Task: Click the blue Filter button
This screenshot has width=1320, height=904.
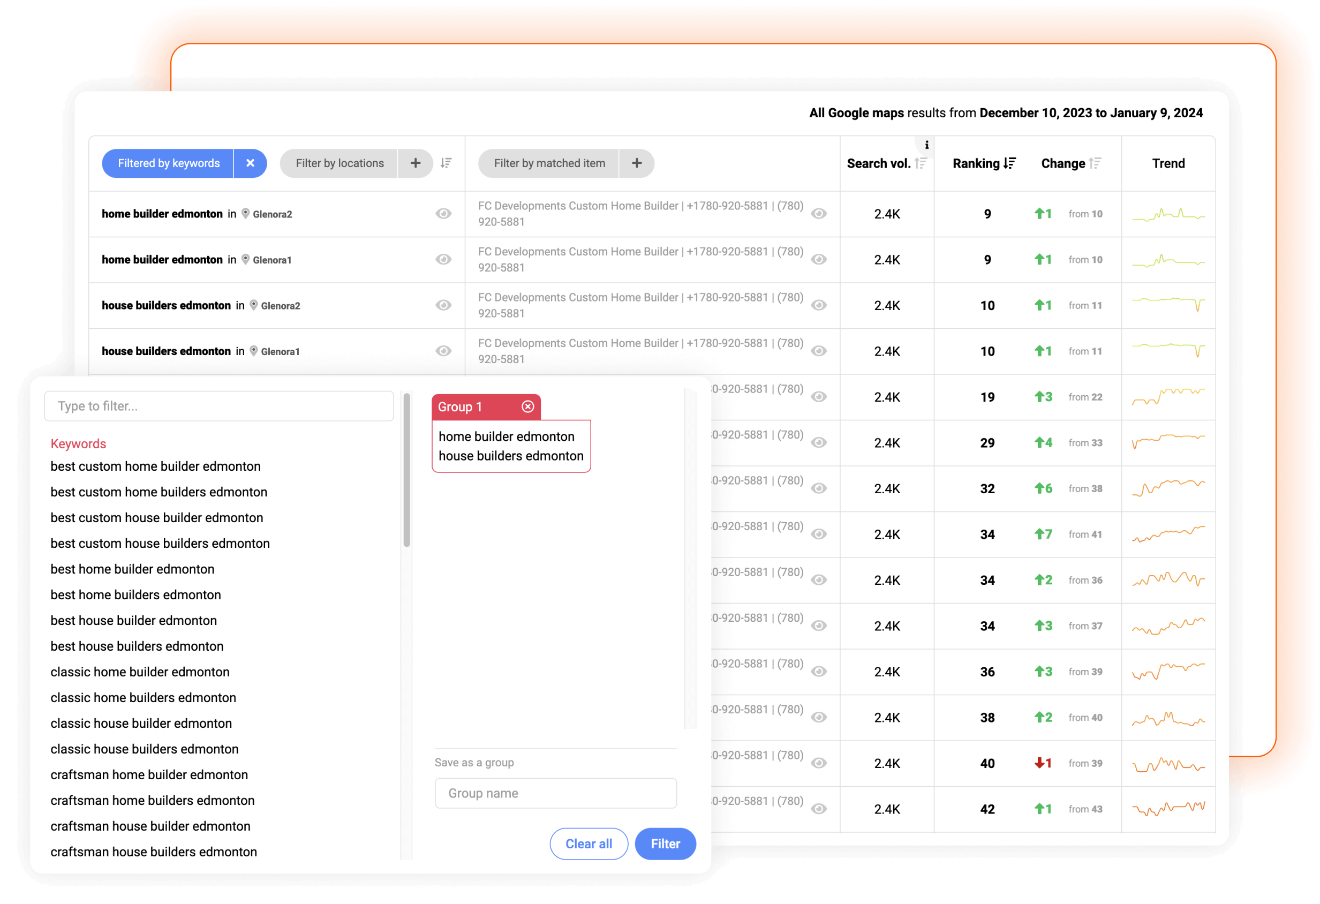Action: 665,843
